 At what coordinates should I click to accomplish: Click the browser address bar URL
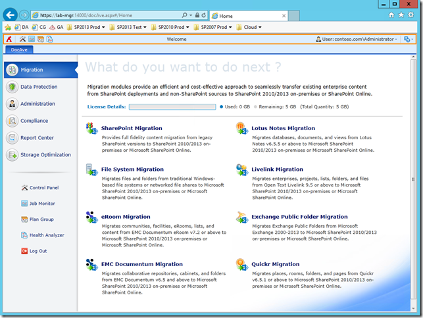click(x=86, y=15)
